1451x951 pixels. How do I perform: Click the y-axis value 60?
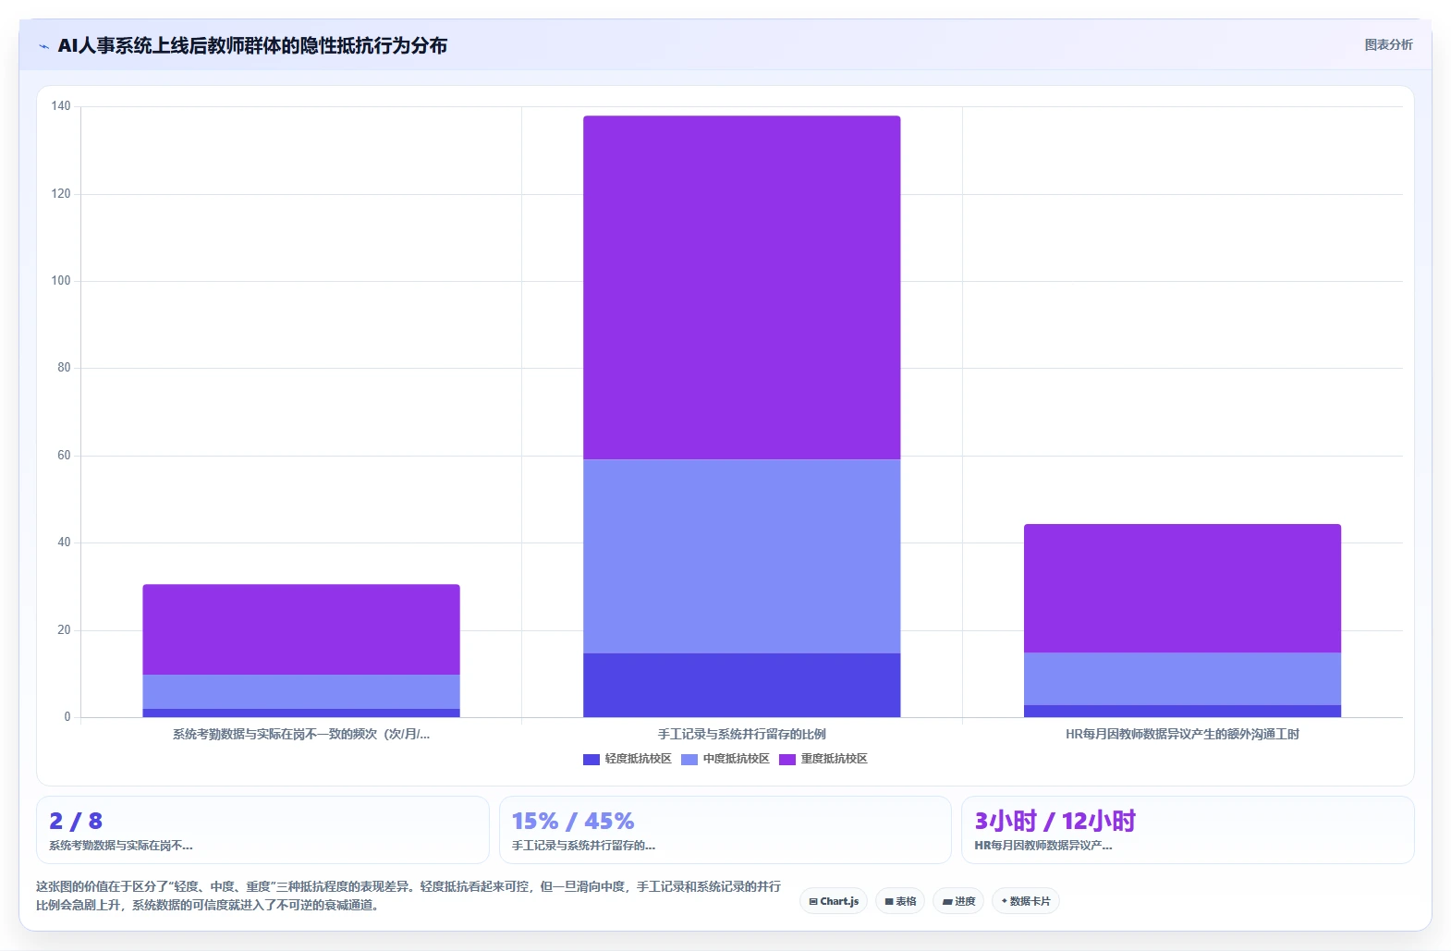pos(64,456)
